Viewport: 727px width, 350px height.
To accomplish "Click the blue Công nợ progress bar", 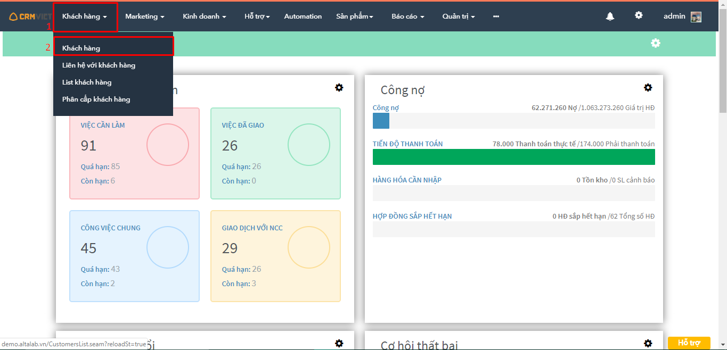I will tap(381, 121).
